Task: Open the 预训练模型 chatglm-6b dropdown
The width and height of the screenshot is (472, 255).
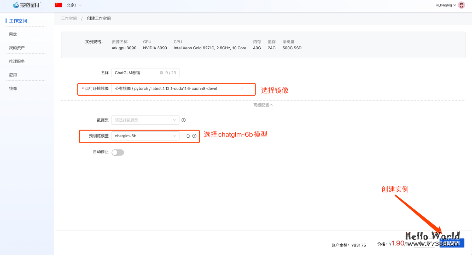Action: pyautogui.click(x=145, y=136)
